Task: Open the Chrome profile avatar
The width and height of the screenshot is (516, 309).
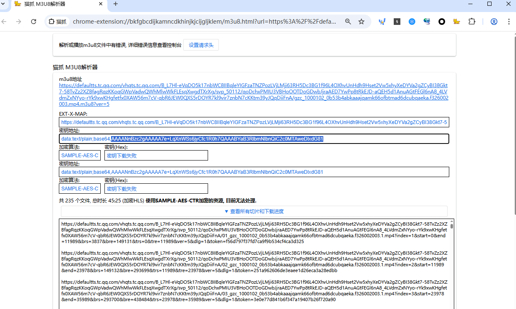Action: (x=494, y=22)
